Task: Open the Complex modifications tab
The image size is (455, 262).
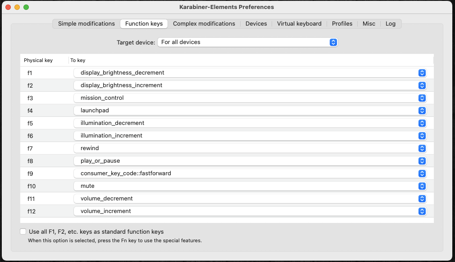Action: (204, 24)
